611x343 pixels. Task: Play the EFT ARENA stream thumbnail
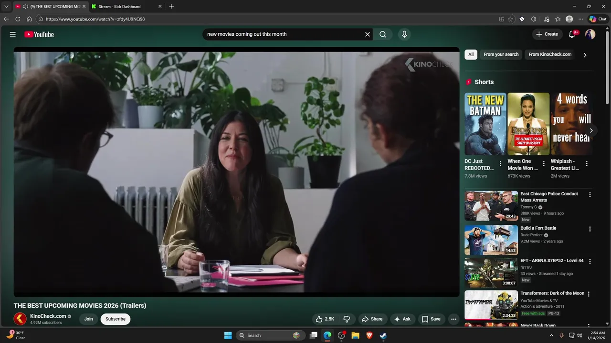tap(491, 272)
